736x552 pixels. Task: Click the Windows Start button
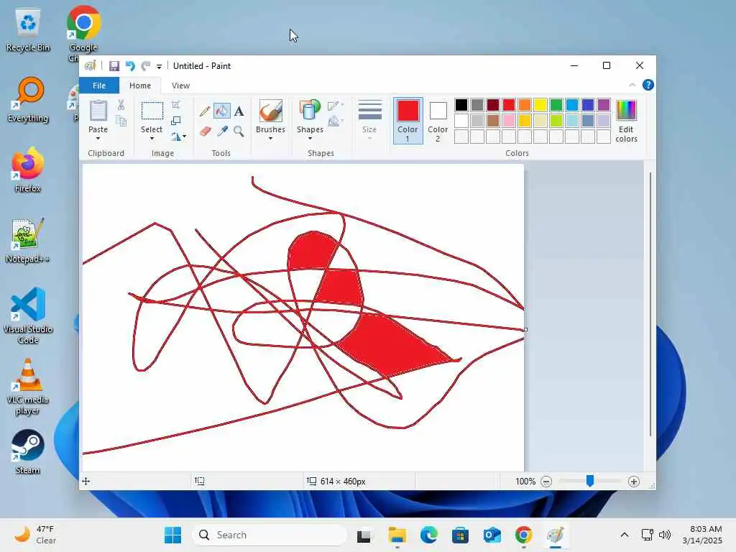172,535
